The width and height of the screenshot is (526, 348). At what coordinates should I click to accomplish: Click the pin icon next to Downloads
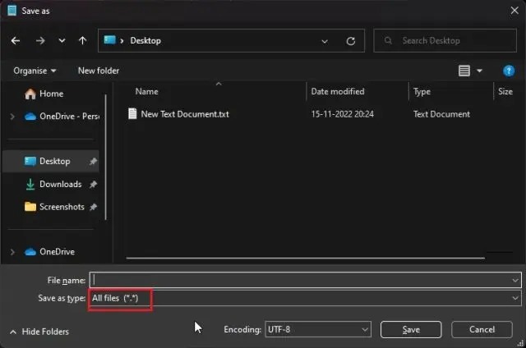(x=93, y=184)
